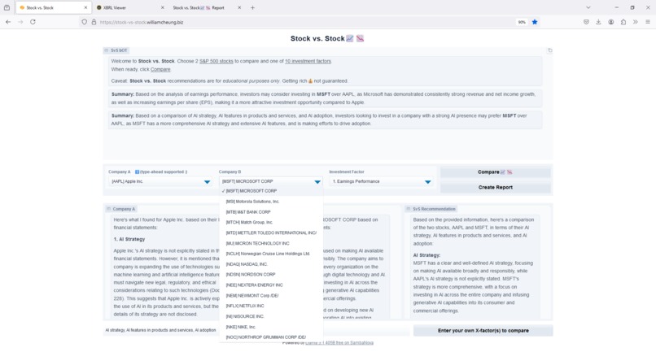
Task: Select [NFLX] NETFLIX INC option
Action: (271, 306)
